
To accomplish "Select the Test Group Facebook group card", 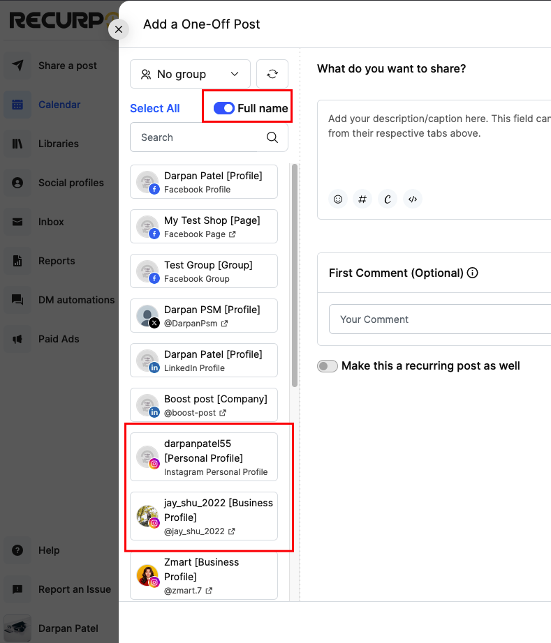I will pos(204,271).
